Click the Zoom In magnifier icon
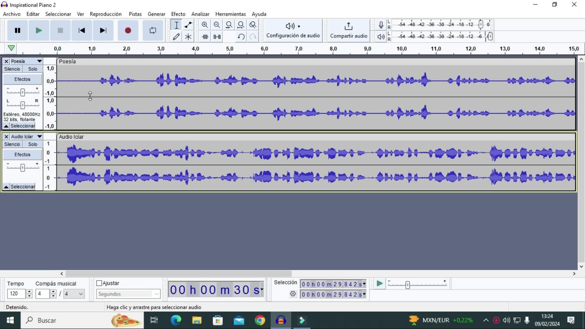Screen dimensions: 585x329 click(x=205, y=25)
